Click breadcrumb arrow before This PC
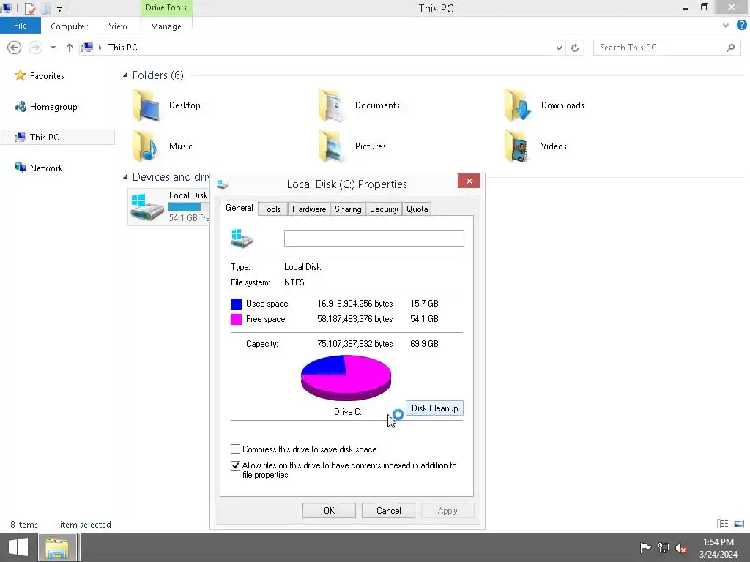 pos(100,48)
